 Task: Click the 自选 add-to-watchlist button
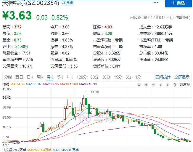tap(178, 3)
